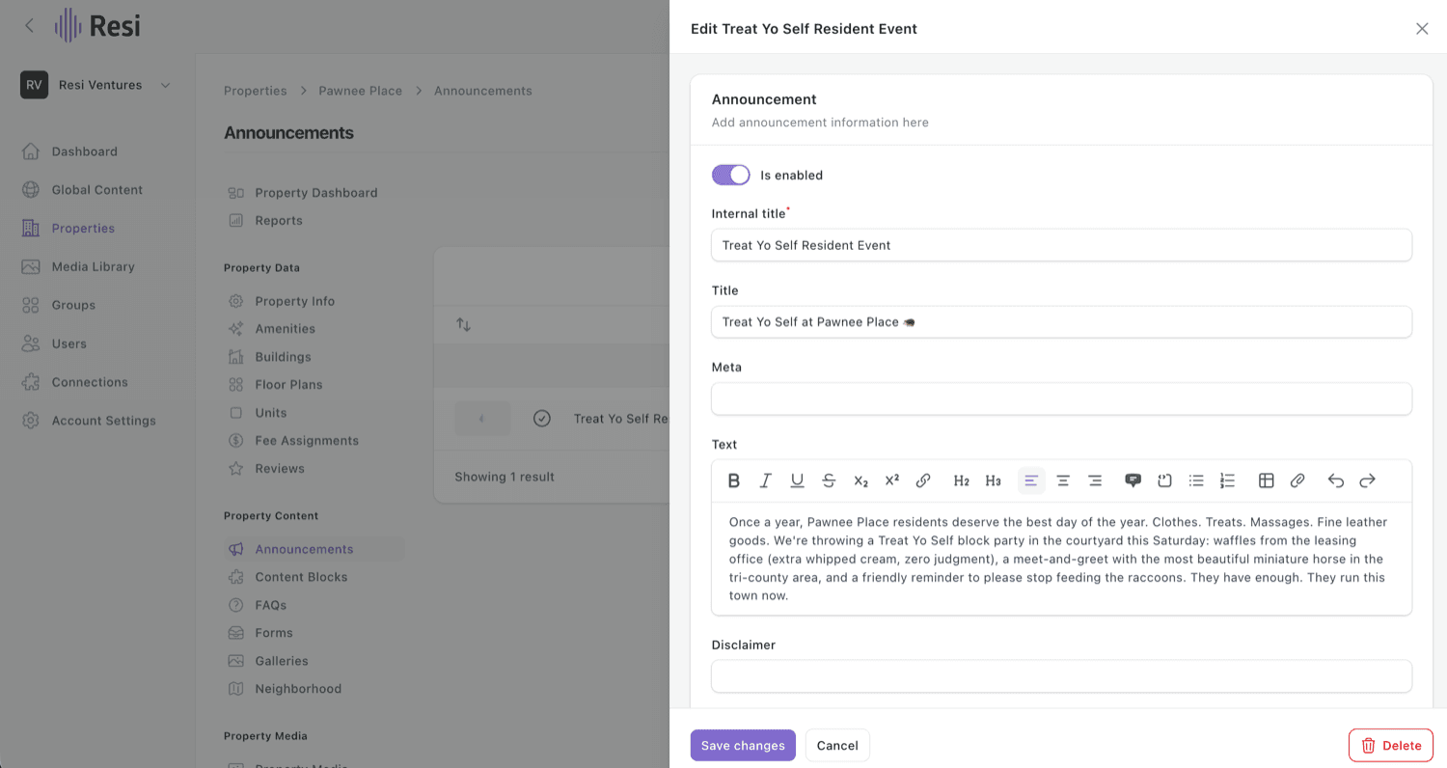Viewport: 1447px width, 768px height.
Task: Open Account Settings in the sidebar
Action: pyautogui.click(x=103, y=421)
